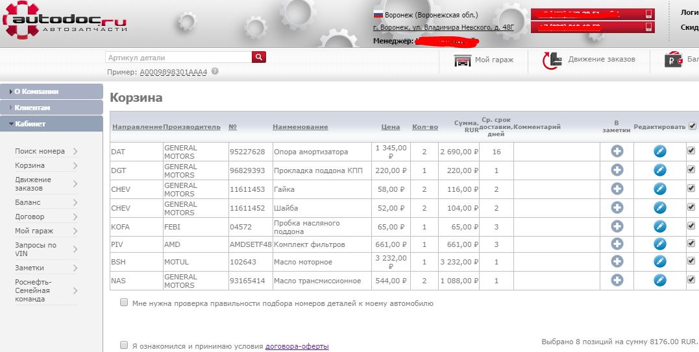Open Корзина sidebar item
The width and height of the screenshot is (699, 352).
pos(46,165)
